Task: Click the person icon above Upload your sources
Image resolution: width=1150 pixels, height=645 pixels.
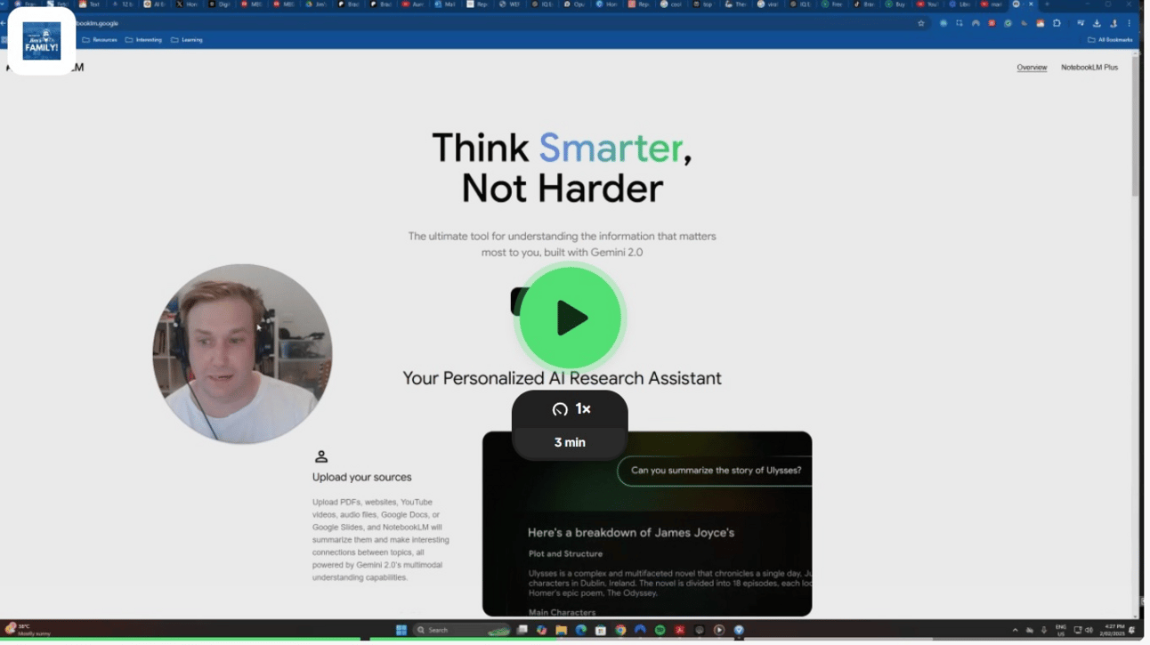Action: (321, 456)
